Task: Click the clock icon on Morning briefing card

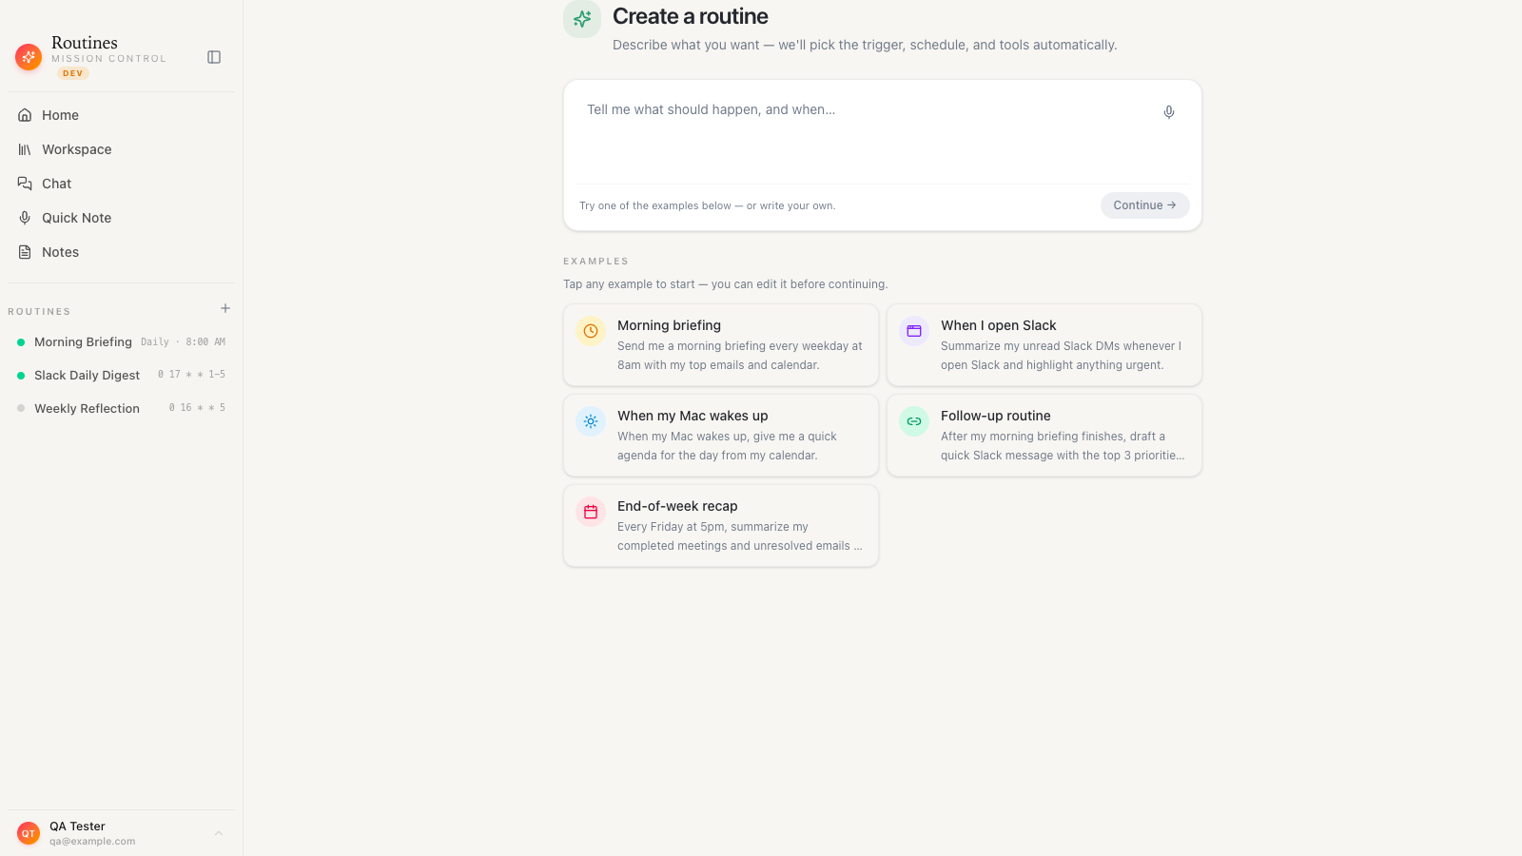Action: point(591,331)
